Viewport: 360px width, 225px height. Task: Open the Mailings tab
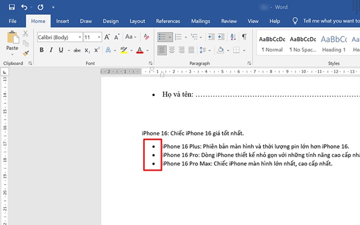pyautogui.click(x=201, y=21)
